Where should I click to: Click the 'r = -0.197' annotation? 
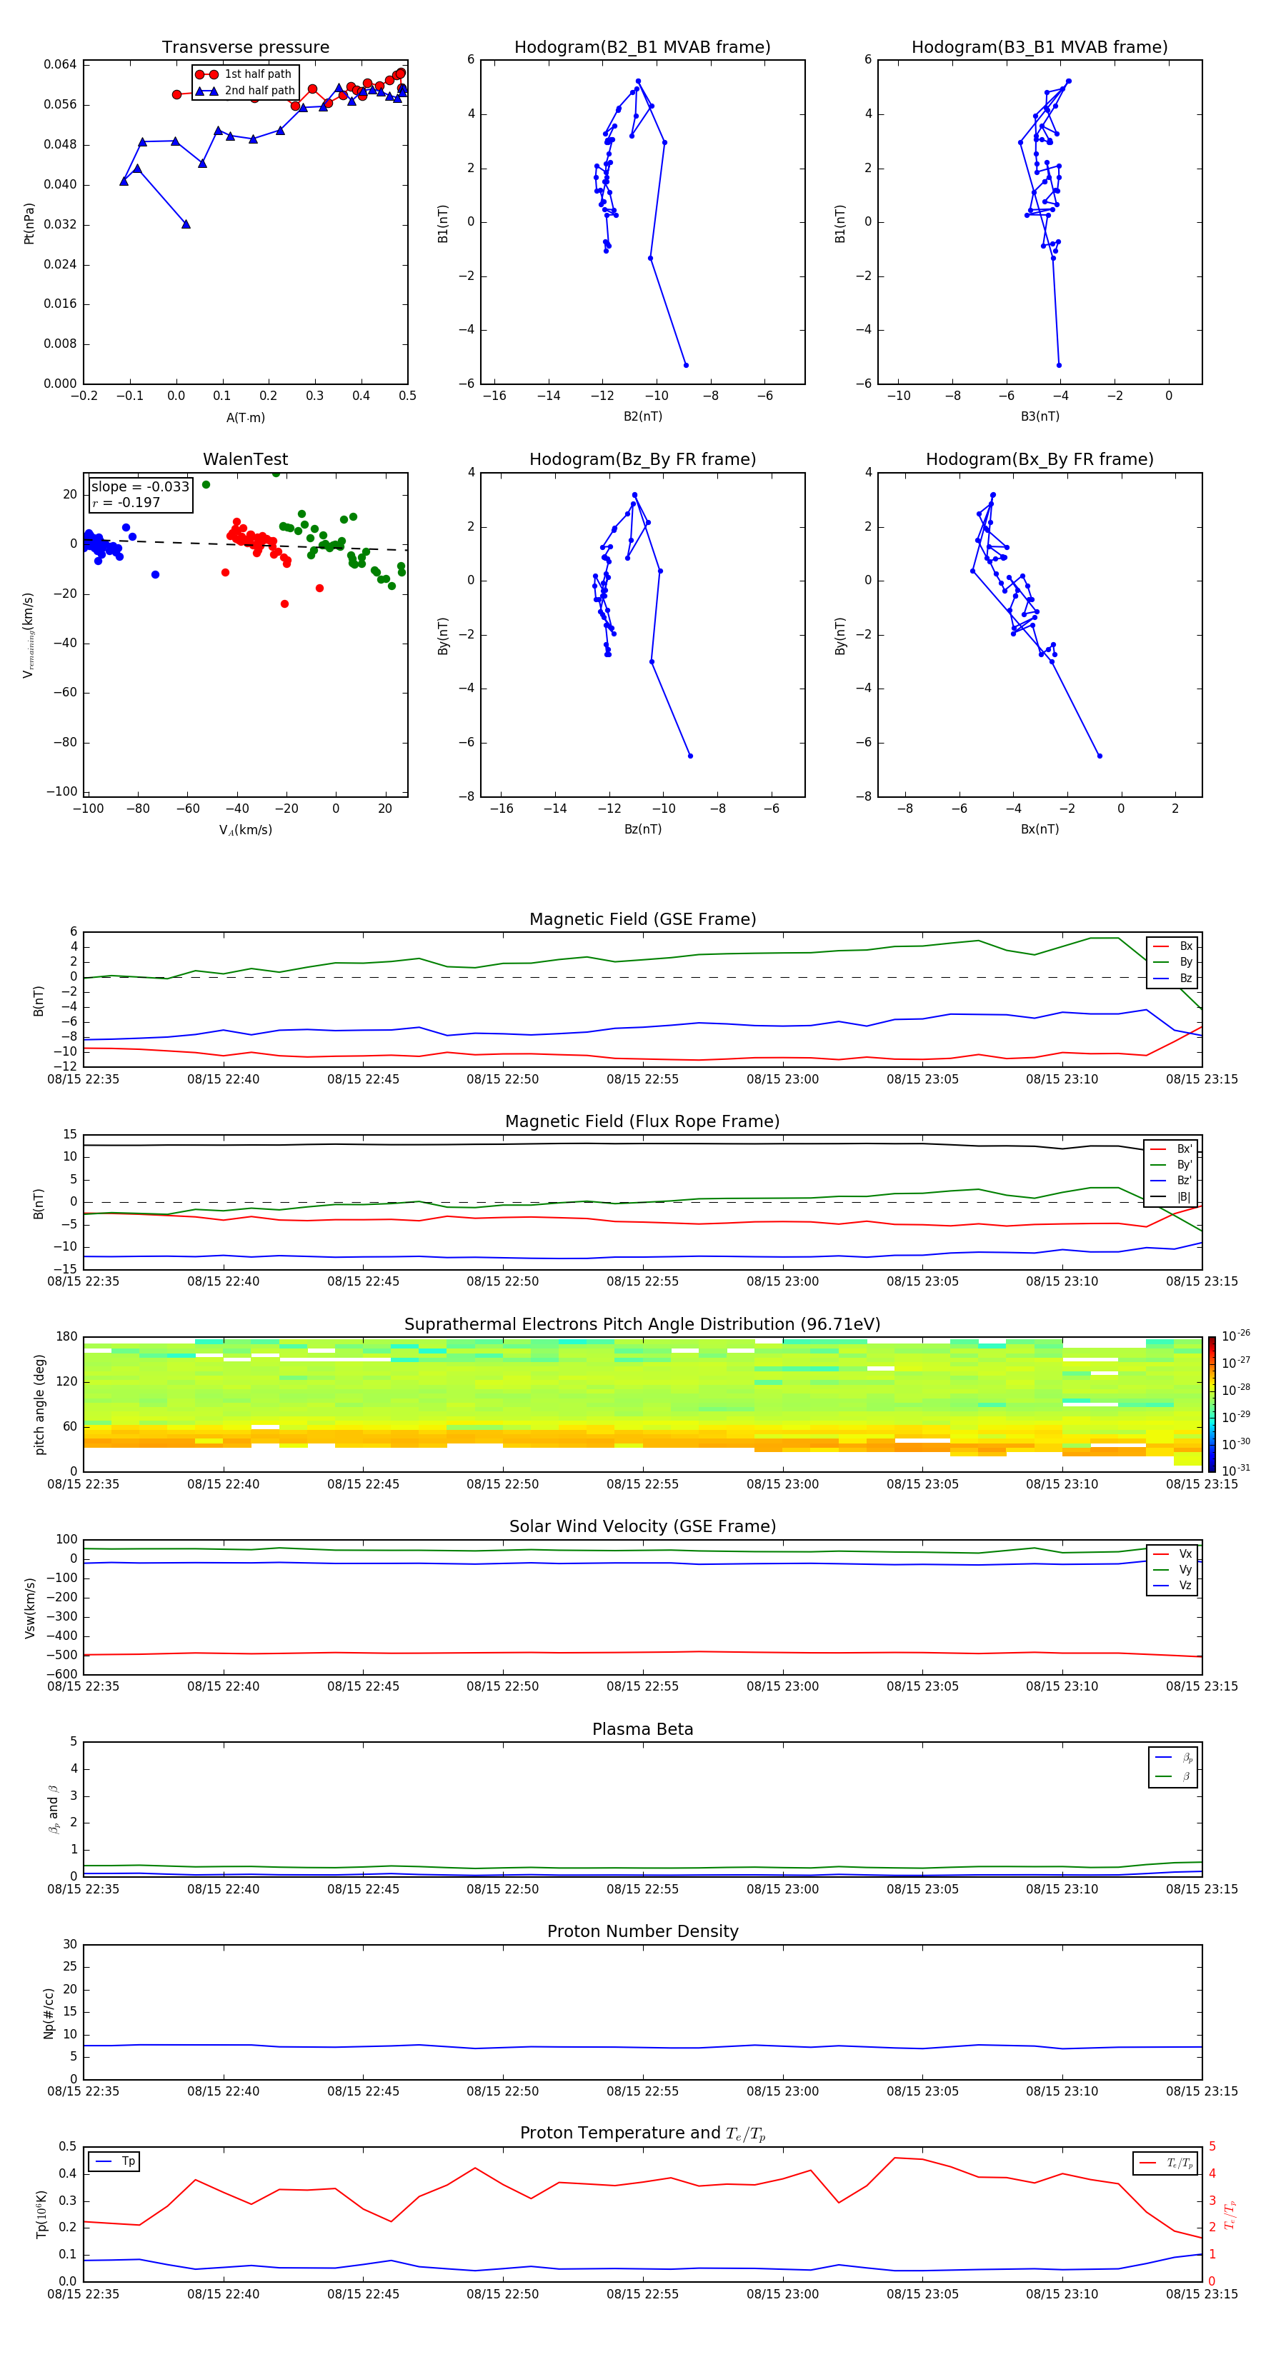coord(126,502)
